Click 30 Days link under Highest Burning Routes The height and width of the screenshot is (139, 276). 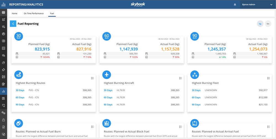pyautogui.click(x=20, y=90)
